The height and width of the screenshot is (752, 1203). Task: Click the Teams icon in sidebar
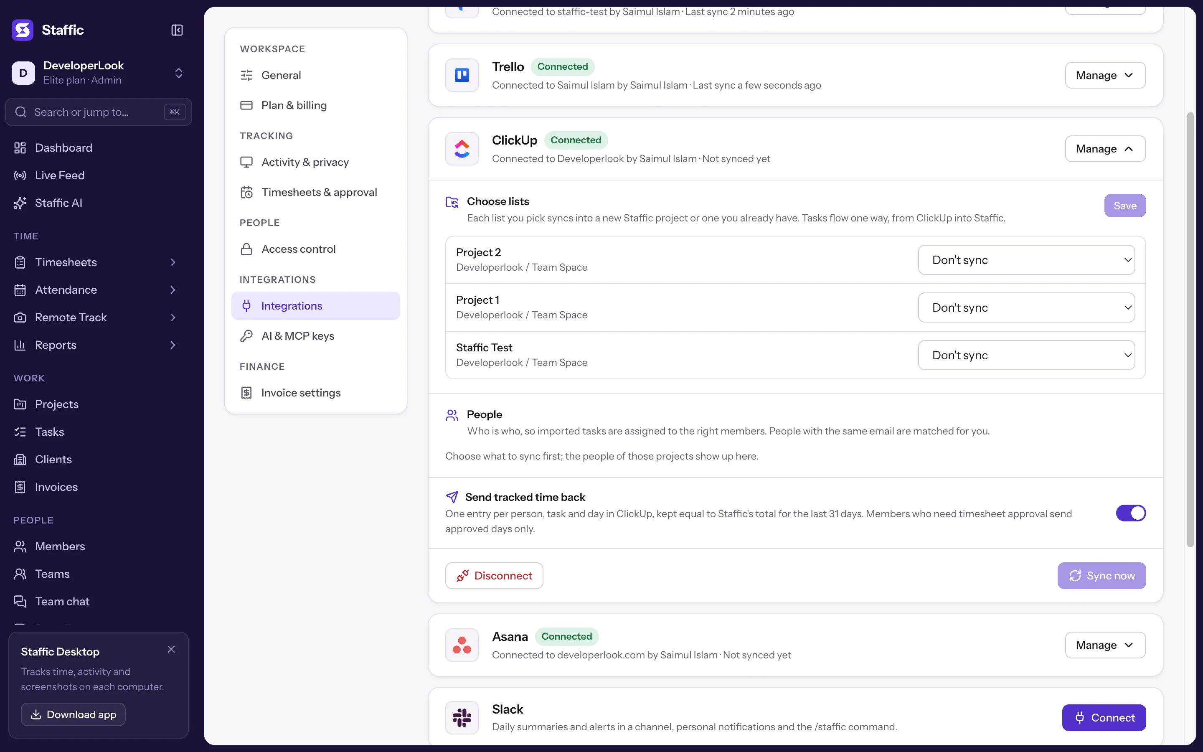click(x=20, y=574)
